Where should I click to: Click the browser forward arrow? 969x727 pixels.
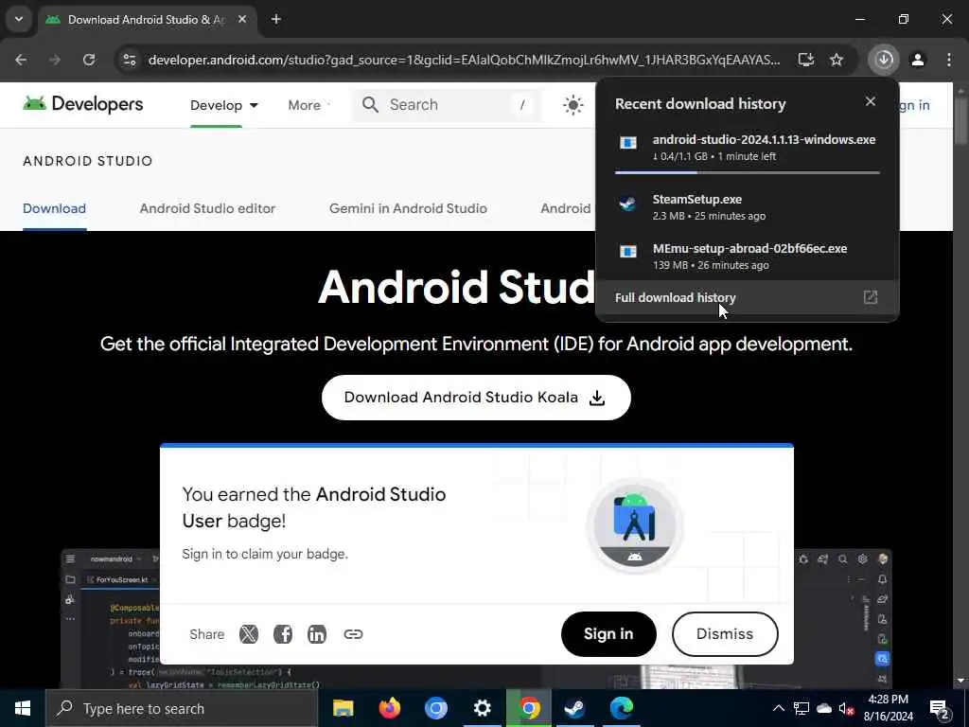(x=55, y=60)
